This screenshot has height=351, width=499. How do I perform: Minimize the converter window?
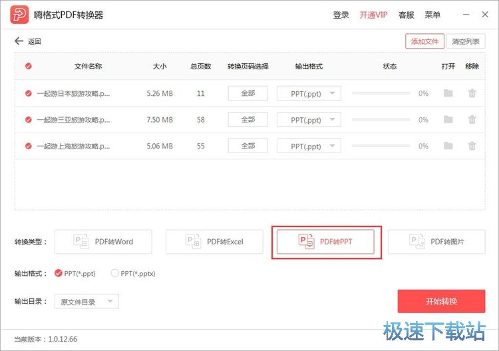click(x=466, y=15)
